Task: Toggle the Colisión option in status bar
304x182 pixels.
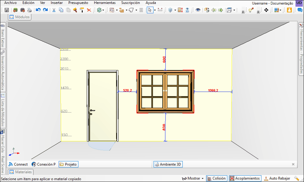Action: 217,178
